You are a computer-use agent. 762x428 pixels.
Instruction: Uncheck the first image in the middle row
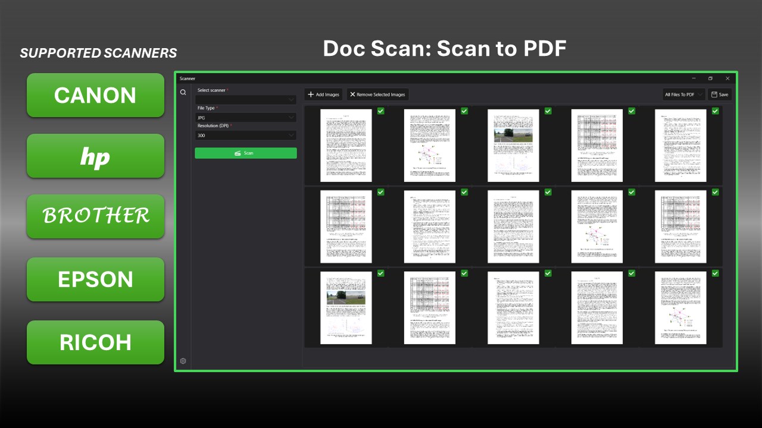(x=380, y=192)
